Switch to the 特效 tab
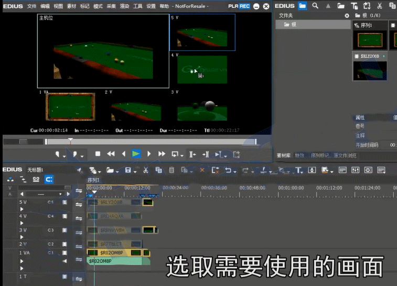 coord(299,156)
